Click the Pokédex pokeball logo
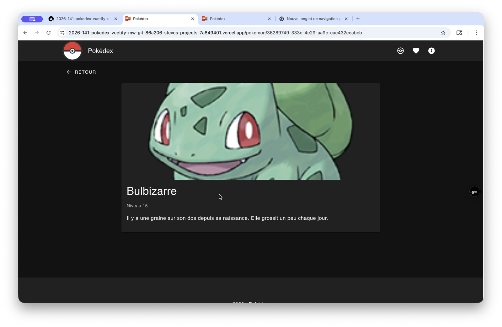This screenshot has width=502, height=327. (72, 50)
